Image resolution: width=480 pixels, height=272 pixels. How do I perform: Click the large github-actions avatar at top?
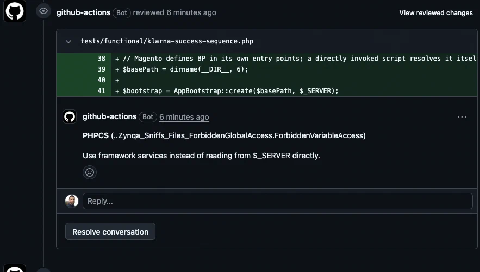click(x=14, y=11)
